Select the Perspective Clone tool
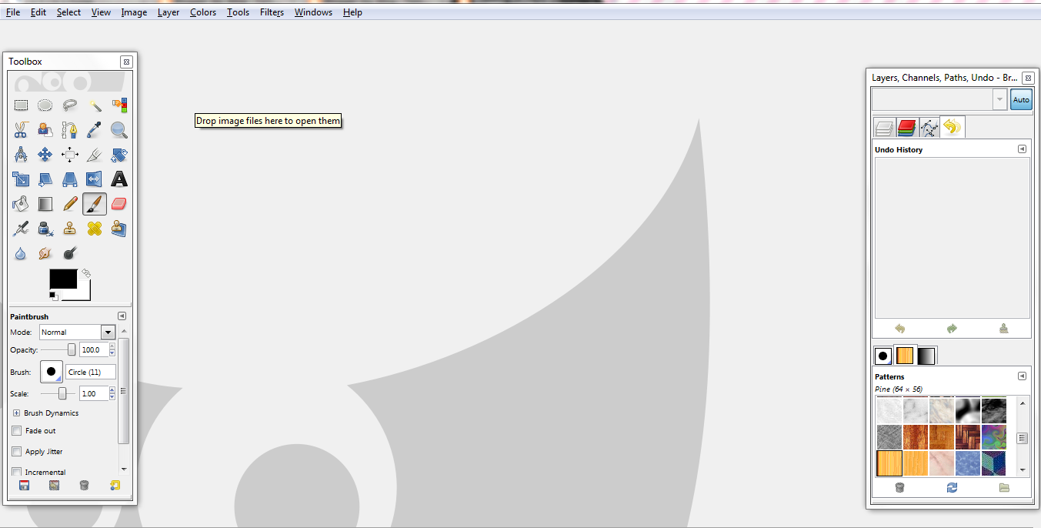The image size is (1041, 528). [x=119, y=229]
